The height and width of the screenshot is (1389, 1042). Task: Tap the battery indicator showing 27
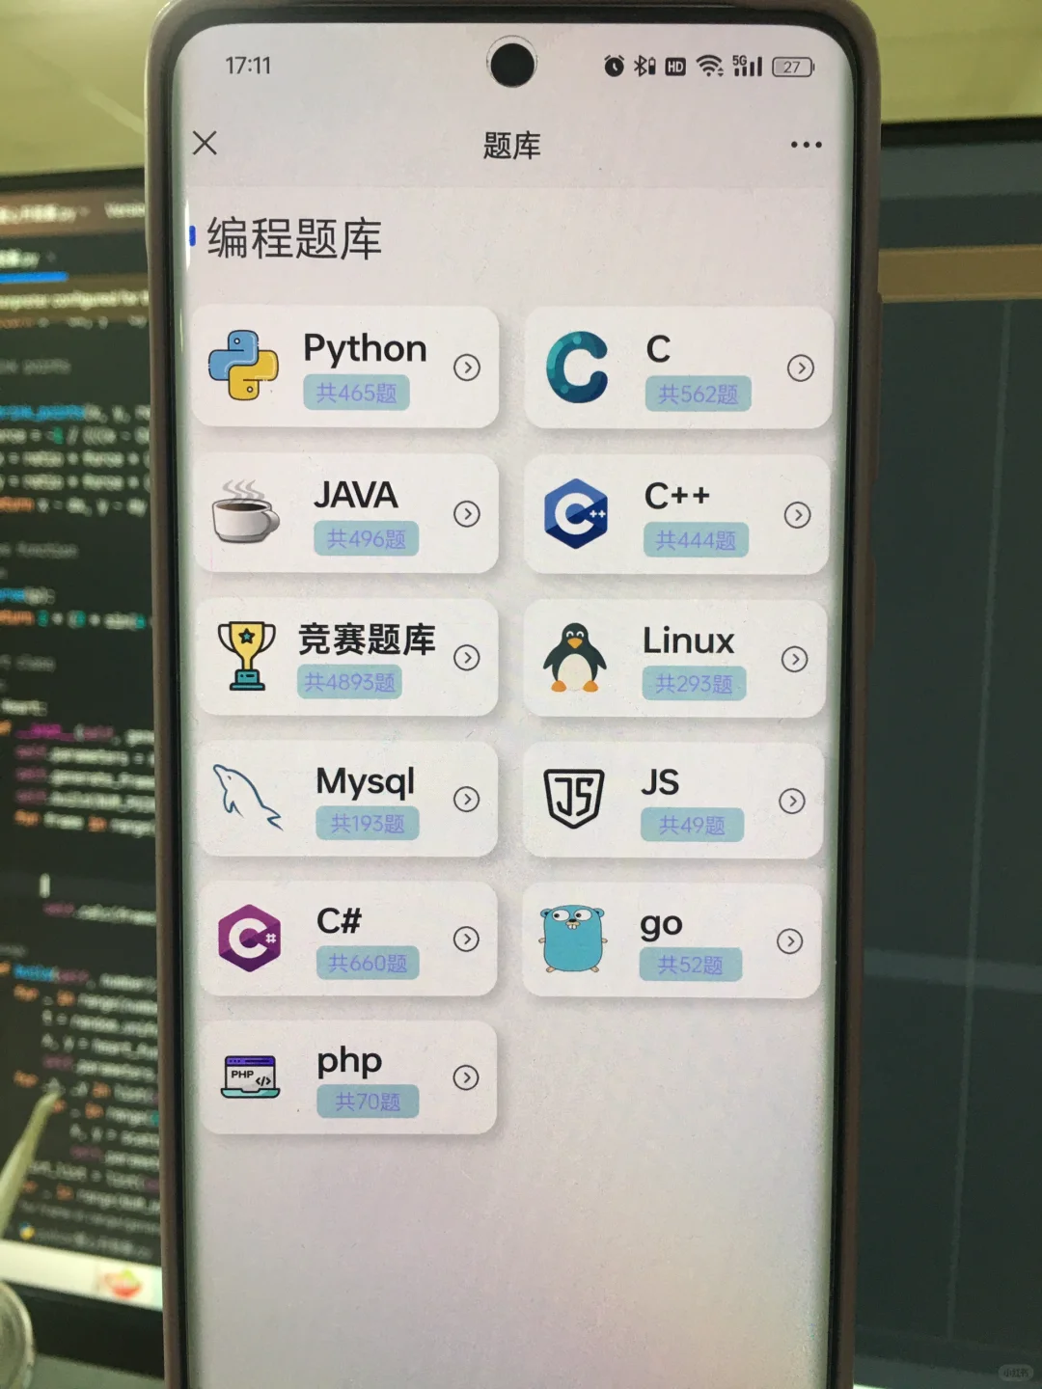(x=793, y=67)
